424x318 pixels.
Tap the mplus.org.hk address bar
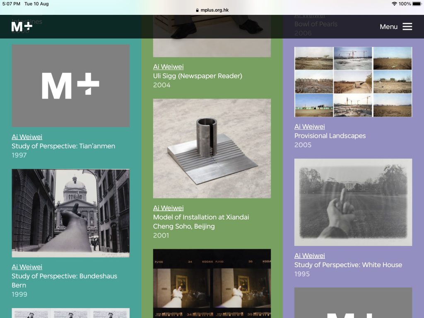coord(212,10)
